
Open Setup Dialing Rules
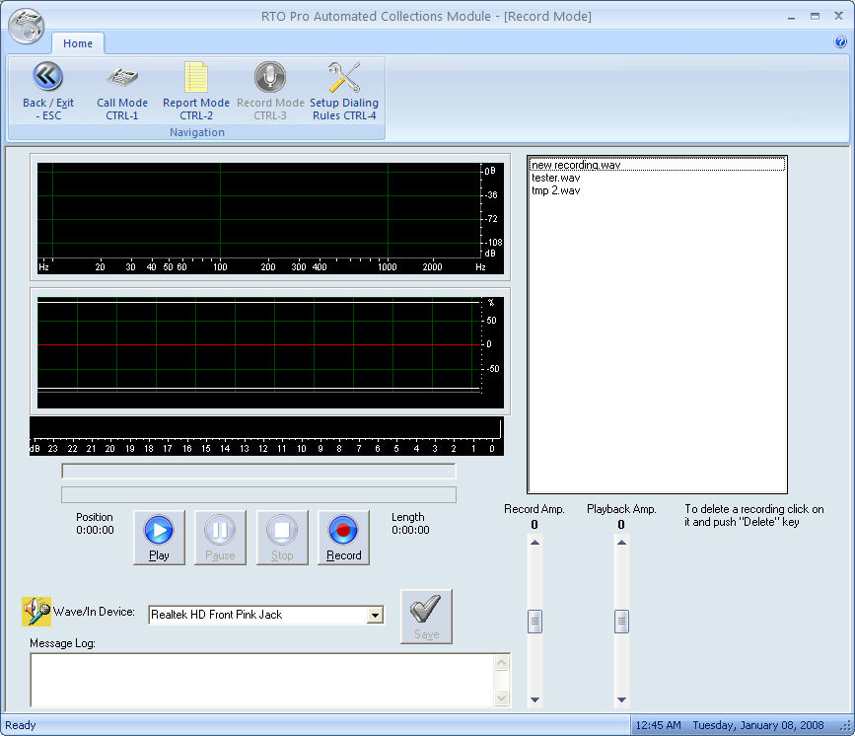tap(344, 77)
